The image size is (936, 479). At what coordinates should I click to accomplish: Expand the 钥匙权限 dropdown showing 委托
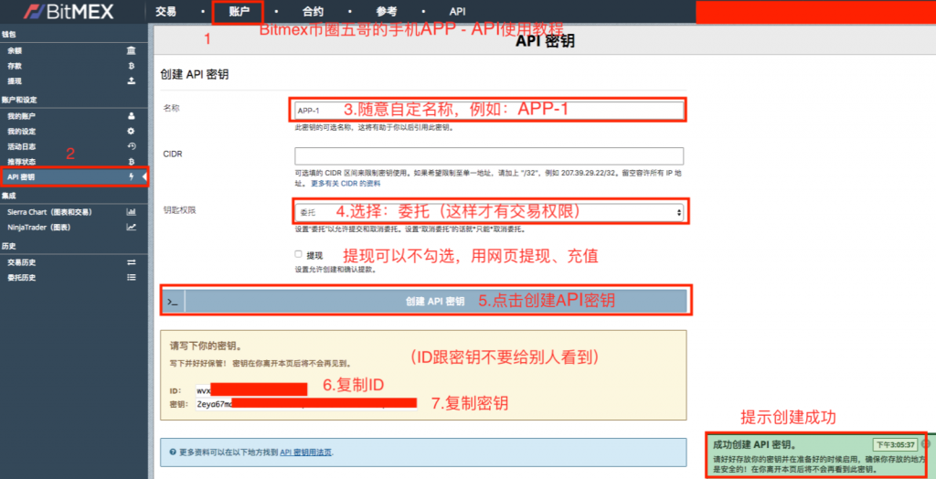point(489,212)
